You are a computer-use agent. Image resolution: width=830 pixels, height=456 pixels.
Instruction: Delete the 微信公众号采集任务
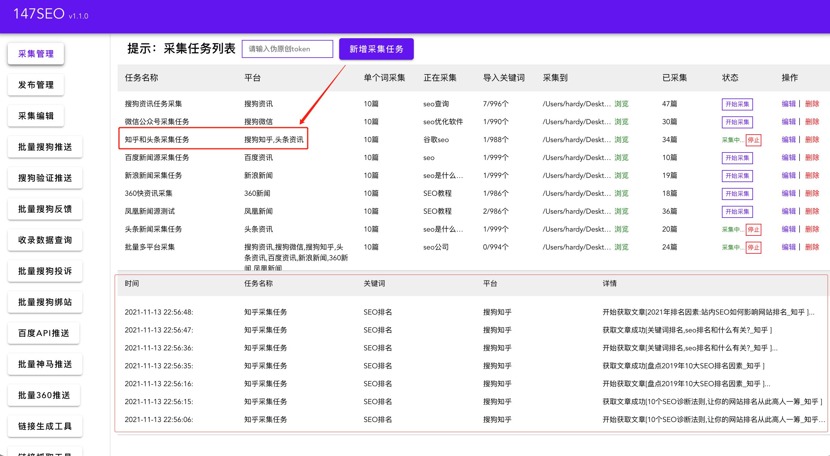coord(812,122)
